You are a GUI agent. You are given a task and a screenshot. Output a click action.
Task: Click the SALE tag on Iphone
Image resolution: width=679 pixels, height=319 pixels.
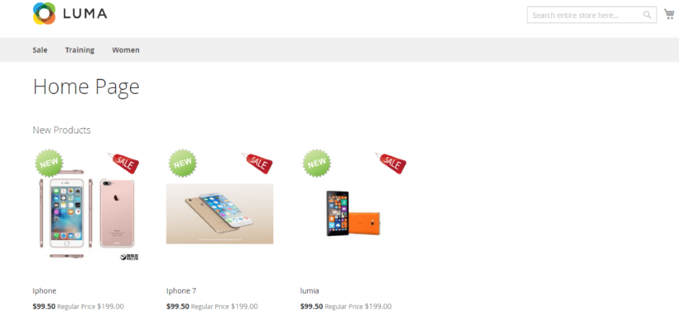(x=124, y=163)
